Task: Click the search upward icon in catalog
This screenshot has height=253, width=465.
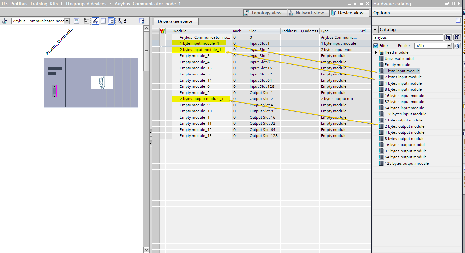Action: (x=457, y=38)
